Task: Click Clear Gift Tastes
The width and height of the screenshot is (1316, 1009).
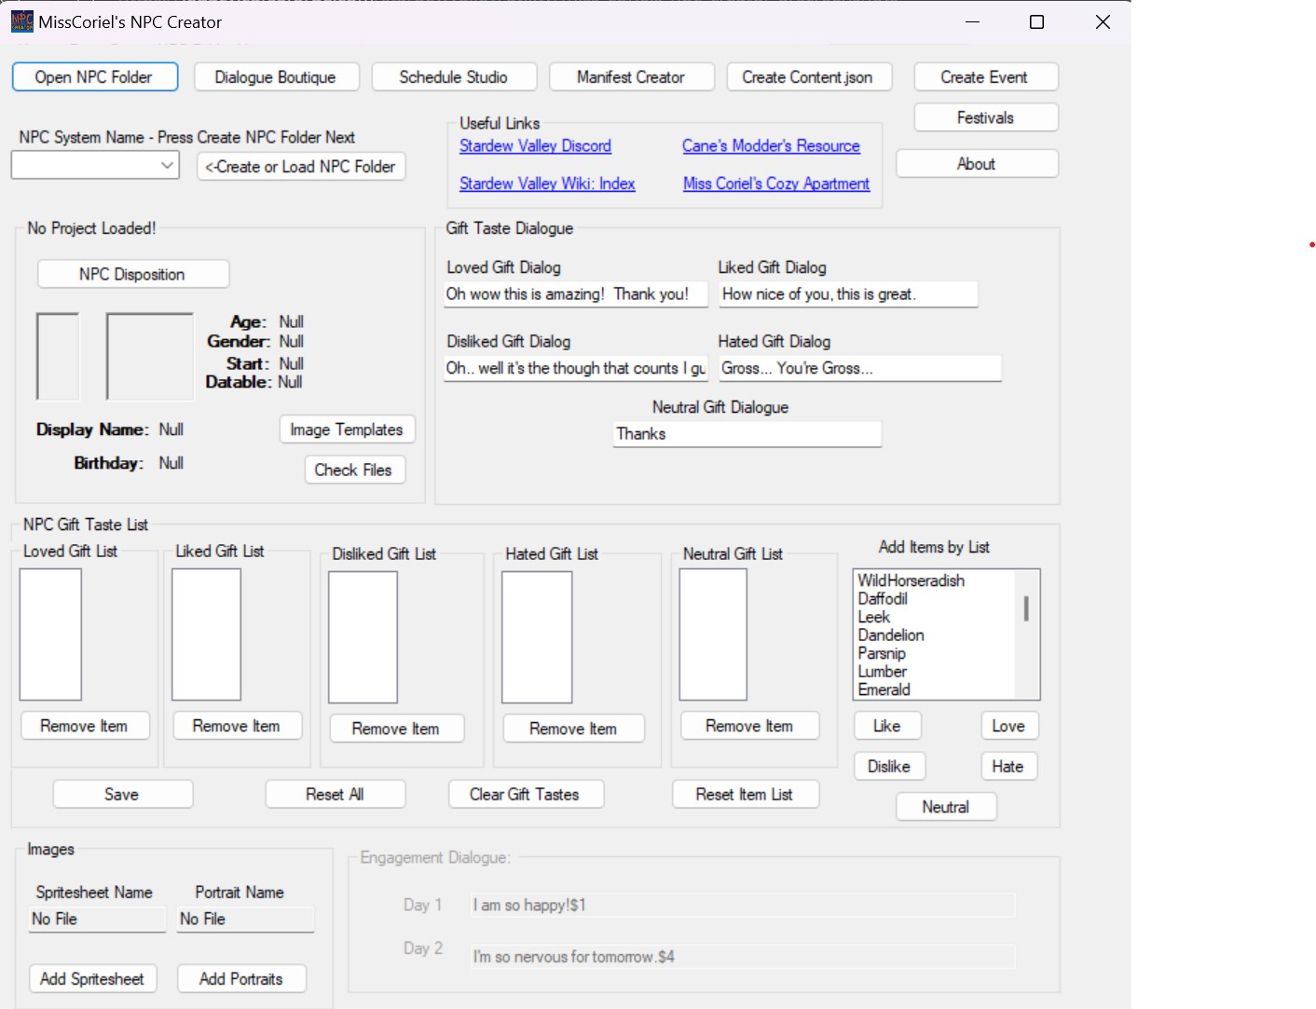Action: [526, 795]
